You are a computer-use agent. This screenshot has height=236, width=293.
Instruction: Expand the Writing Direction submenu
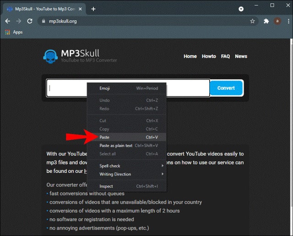[x=127, y=174]
